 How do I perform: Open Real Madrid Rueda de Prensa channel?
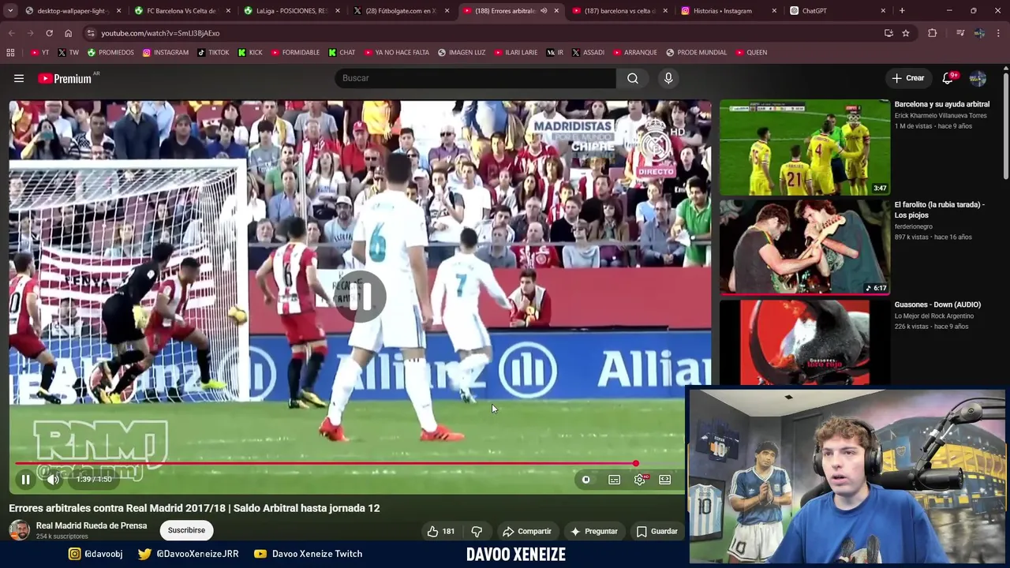pyautogui.click(x=92, y=525)
